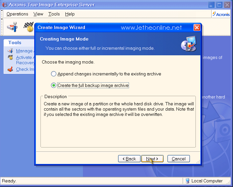The height and width of the screenshot is (187, 233).
Task: Close the Create Image Wizard dialog
Action: click(197, 28)
